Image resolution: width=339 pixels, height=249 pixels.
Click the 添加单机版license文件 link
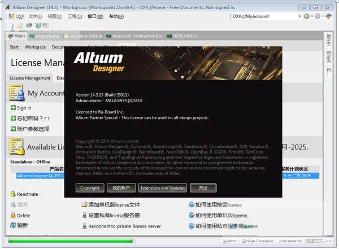point(114,204)
